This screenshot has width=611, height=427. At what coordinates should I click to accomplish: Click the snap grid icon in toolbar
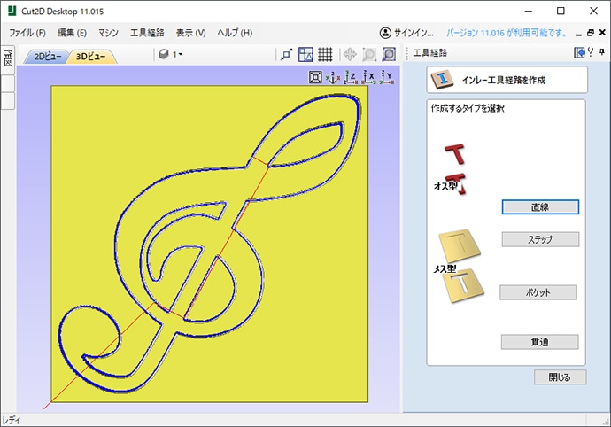pos(326,55)
